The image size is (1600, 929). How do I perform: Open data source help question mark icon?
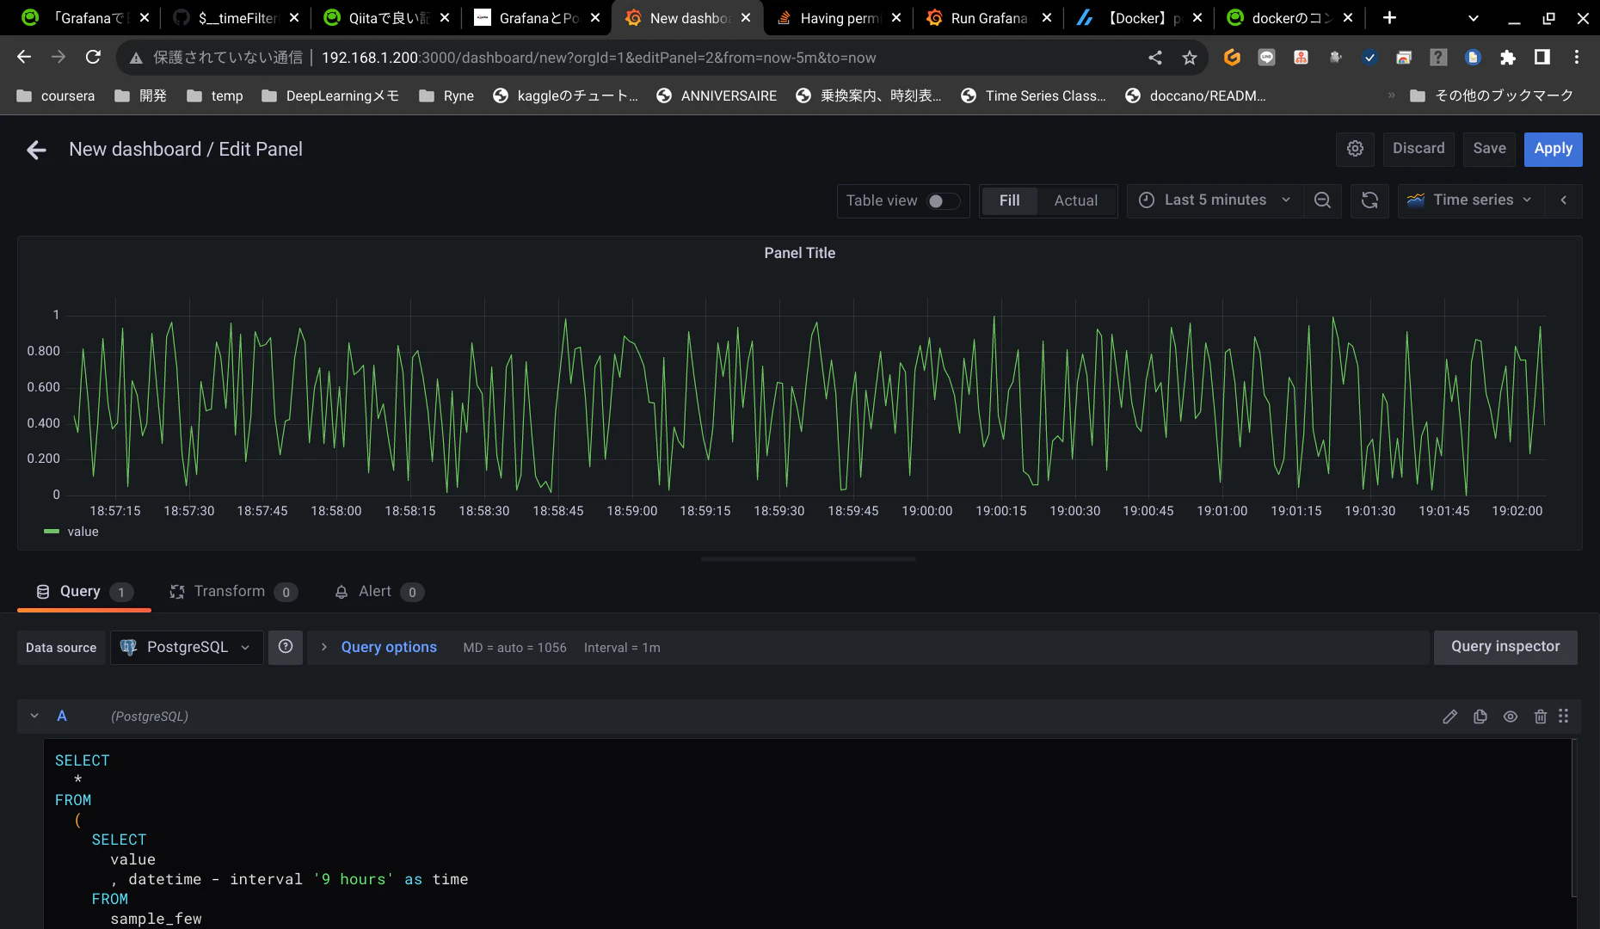[286, 647]
